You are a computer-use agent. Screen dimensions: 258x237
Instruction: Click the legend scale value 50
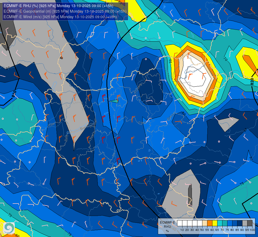point(202,230)
